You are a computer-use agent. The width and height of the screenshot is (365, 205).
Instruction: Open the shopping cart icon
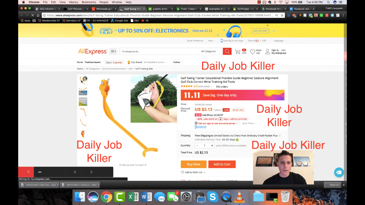(x=238, y=52)
